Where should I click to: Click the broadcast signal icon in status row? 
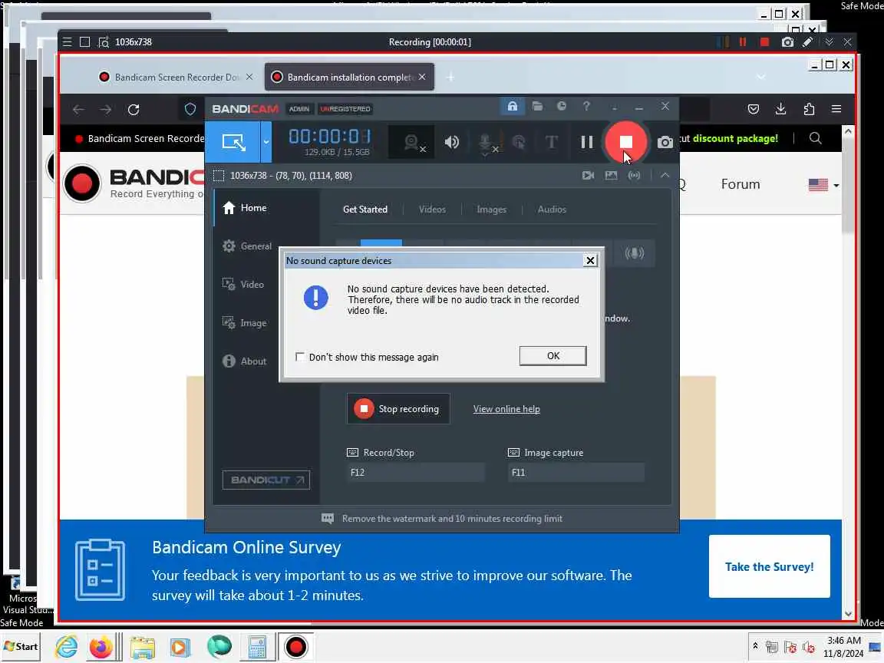point(635,175)
